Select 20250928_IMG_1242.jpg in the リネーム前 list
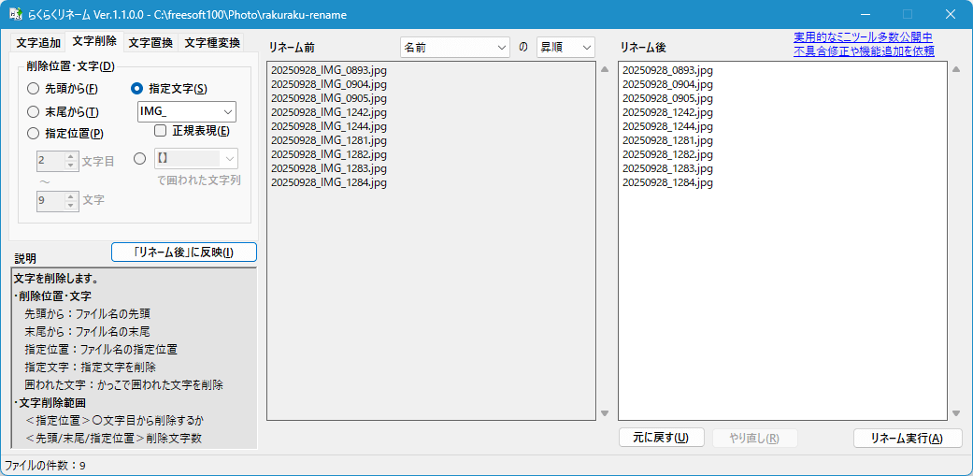The image size is (973, 476). (x=328, y=112)
